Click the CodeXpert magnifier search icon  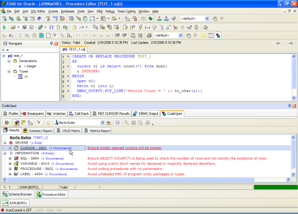[x=126, y=123]
